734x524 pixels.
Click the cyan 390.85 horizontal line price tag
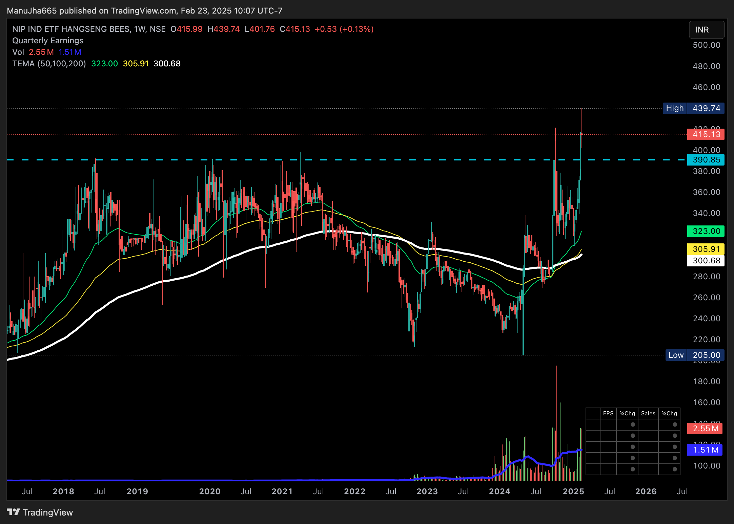tap(706, 160)
